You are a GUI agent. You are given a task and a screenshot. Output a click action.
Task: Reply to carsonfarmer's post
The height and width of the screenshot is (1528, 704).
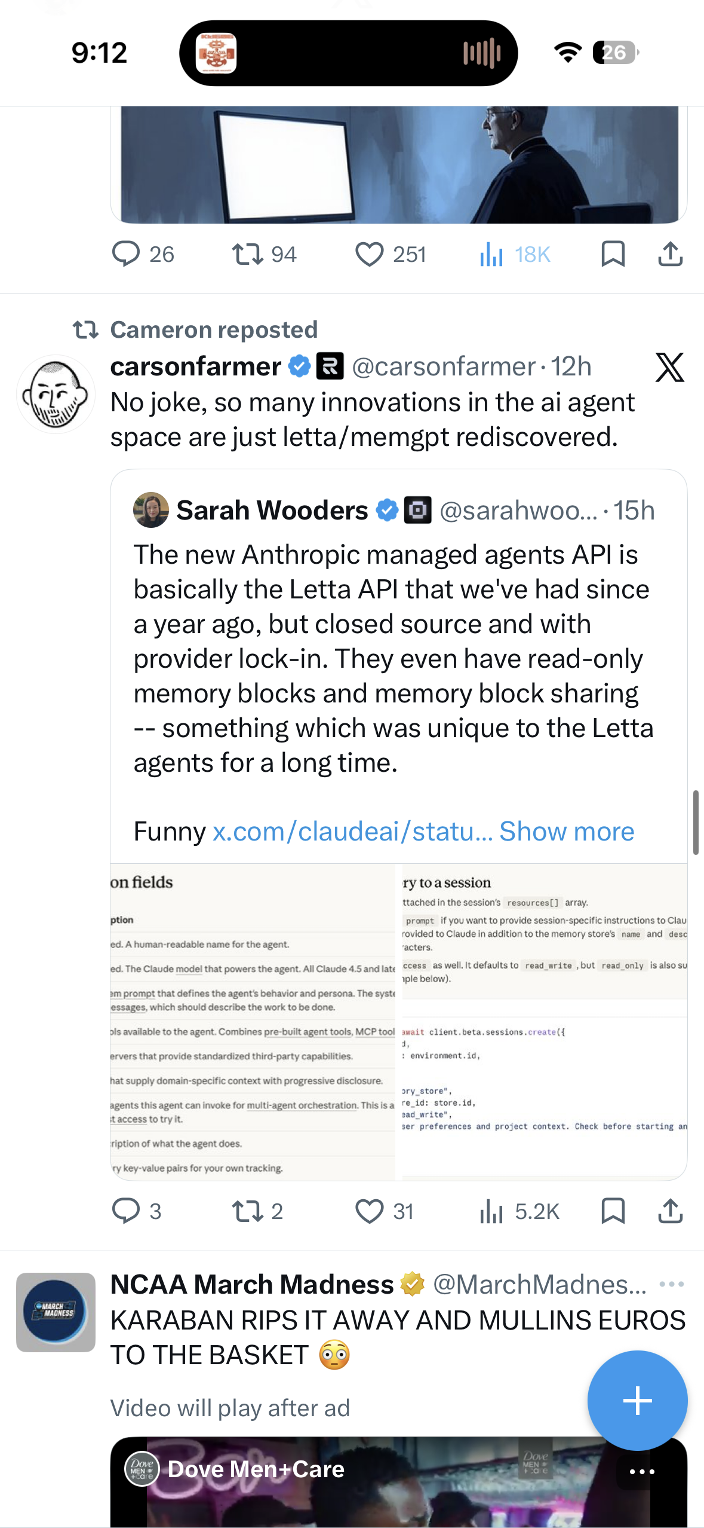[x=126, y=1211]
